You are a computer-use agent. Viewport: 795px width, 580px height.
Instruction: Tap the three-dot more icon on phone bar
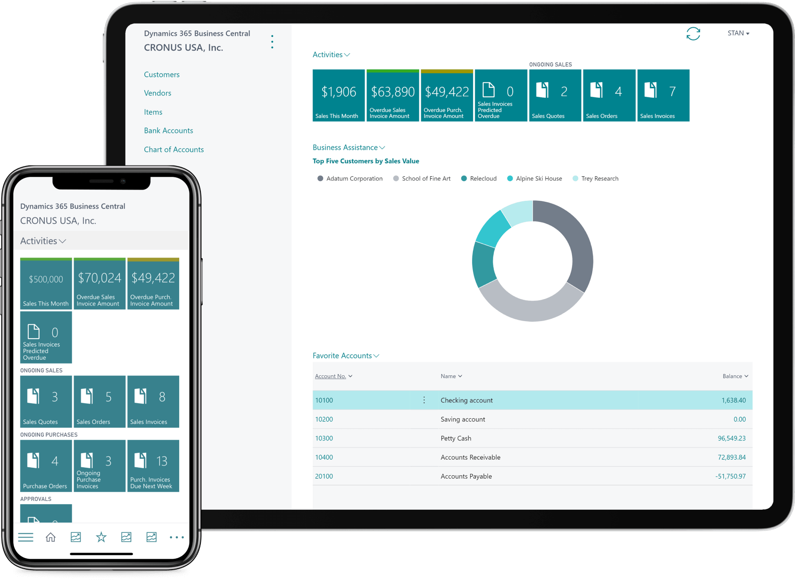[x=177, y=537]
